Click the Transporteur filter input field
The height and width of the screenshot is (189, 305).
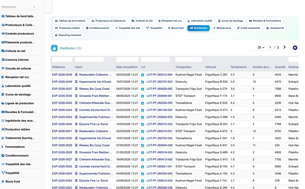(189, 60)
